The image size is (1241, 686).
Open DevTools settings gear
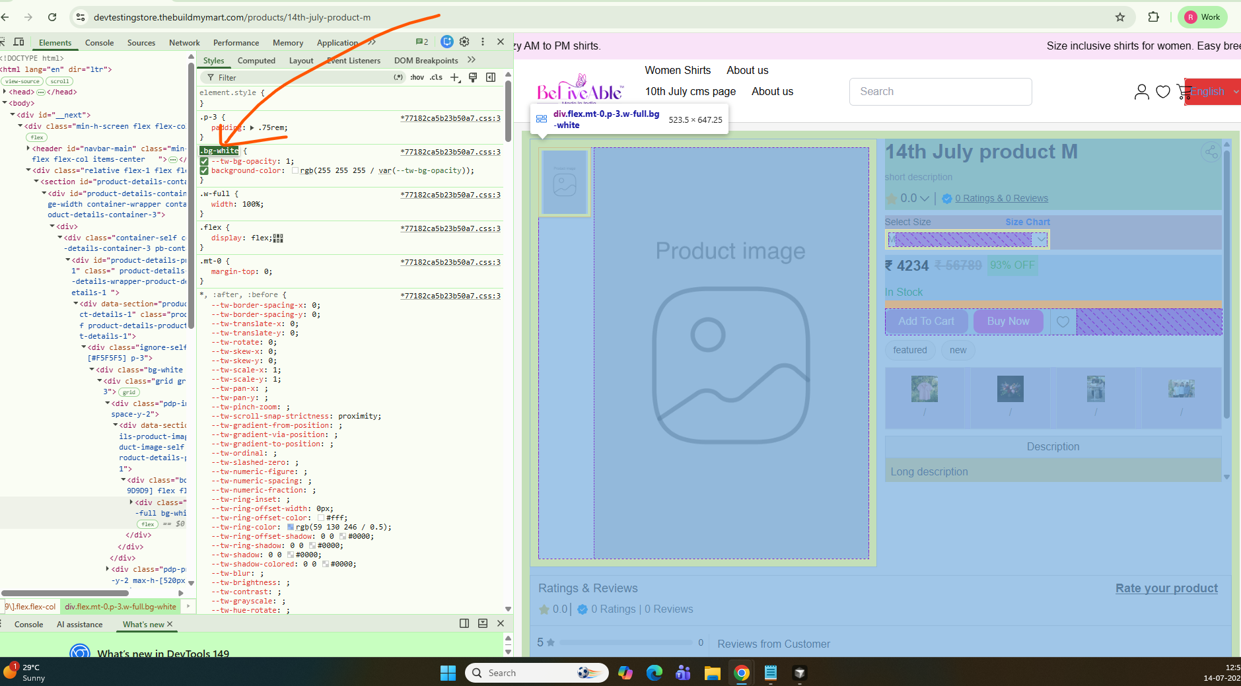[465, 42]
